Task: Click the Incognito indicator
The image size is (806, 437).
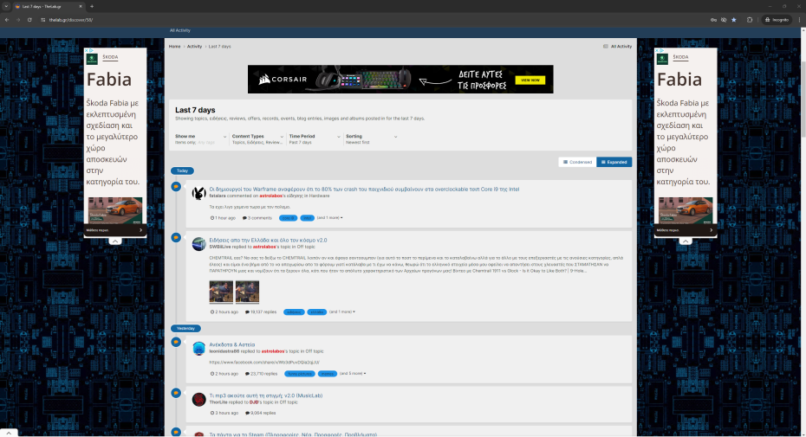Action: click(x=777, y=20)
